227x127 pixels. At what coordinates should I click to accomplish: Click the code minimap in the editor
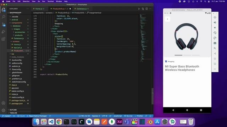click(145, 38)
